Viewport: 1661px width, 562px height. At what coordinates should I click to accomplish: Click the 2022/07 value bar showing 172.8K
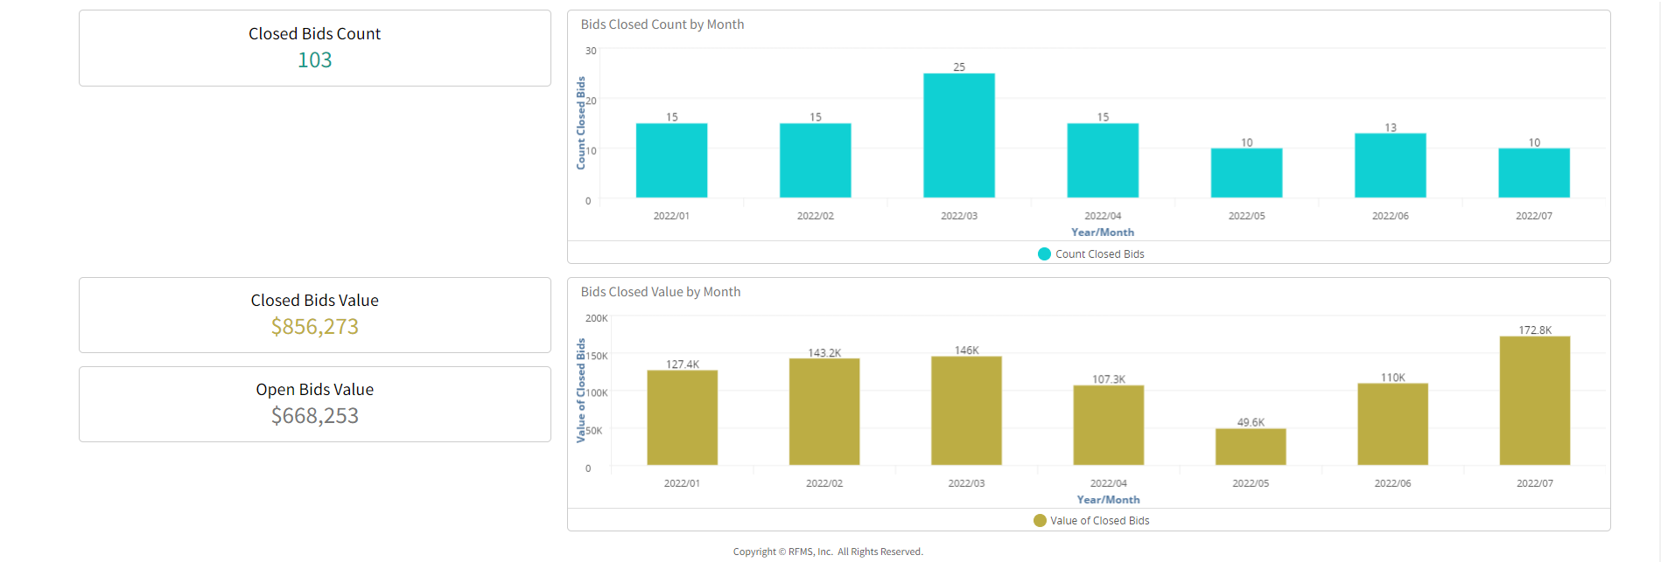coord(1535,400)
